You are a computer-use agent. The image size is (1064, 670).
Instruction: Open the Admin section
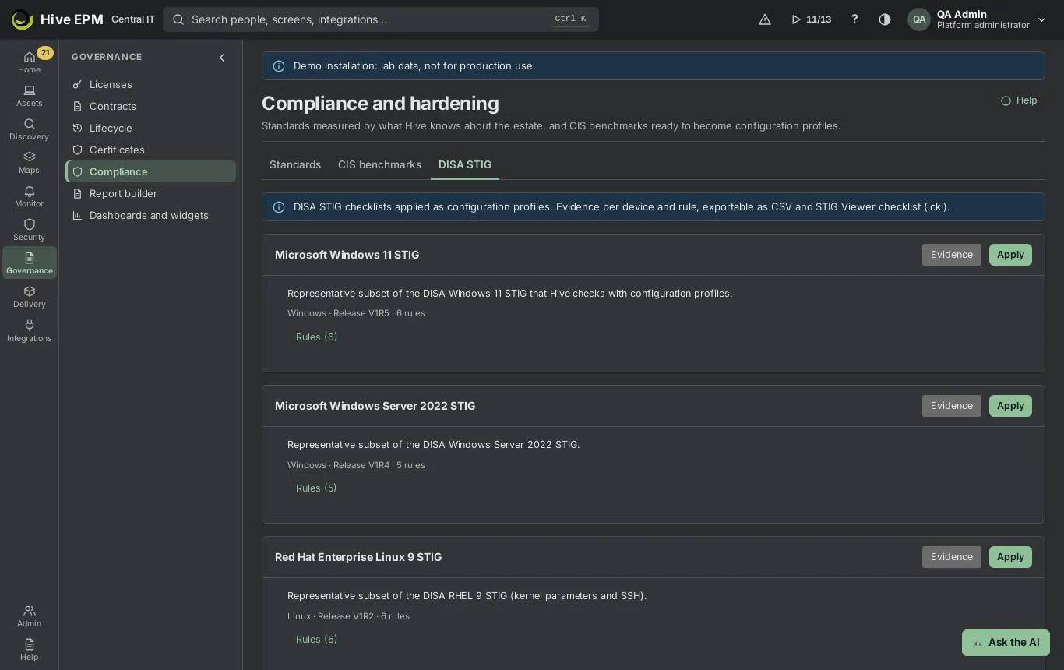coord(29,616)
